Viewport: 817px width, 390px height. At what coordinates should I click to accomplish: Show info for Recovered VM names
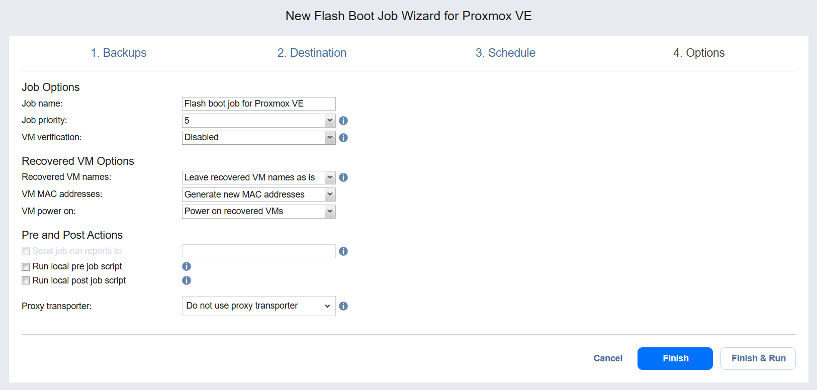[x=343, y=177]
